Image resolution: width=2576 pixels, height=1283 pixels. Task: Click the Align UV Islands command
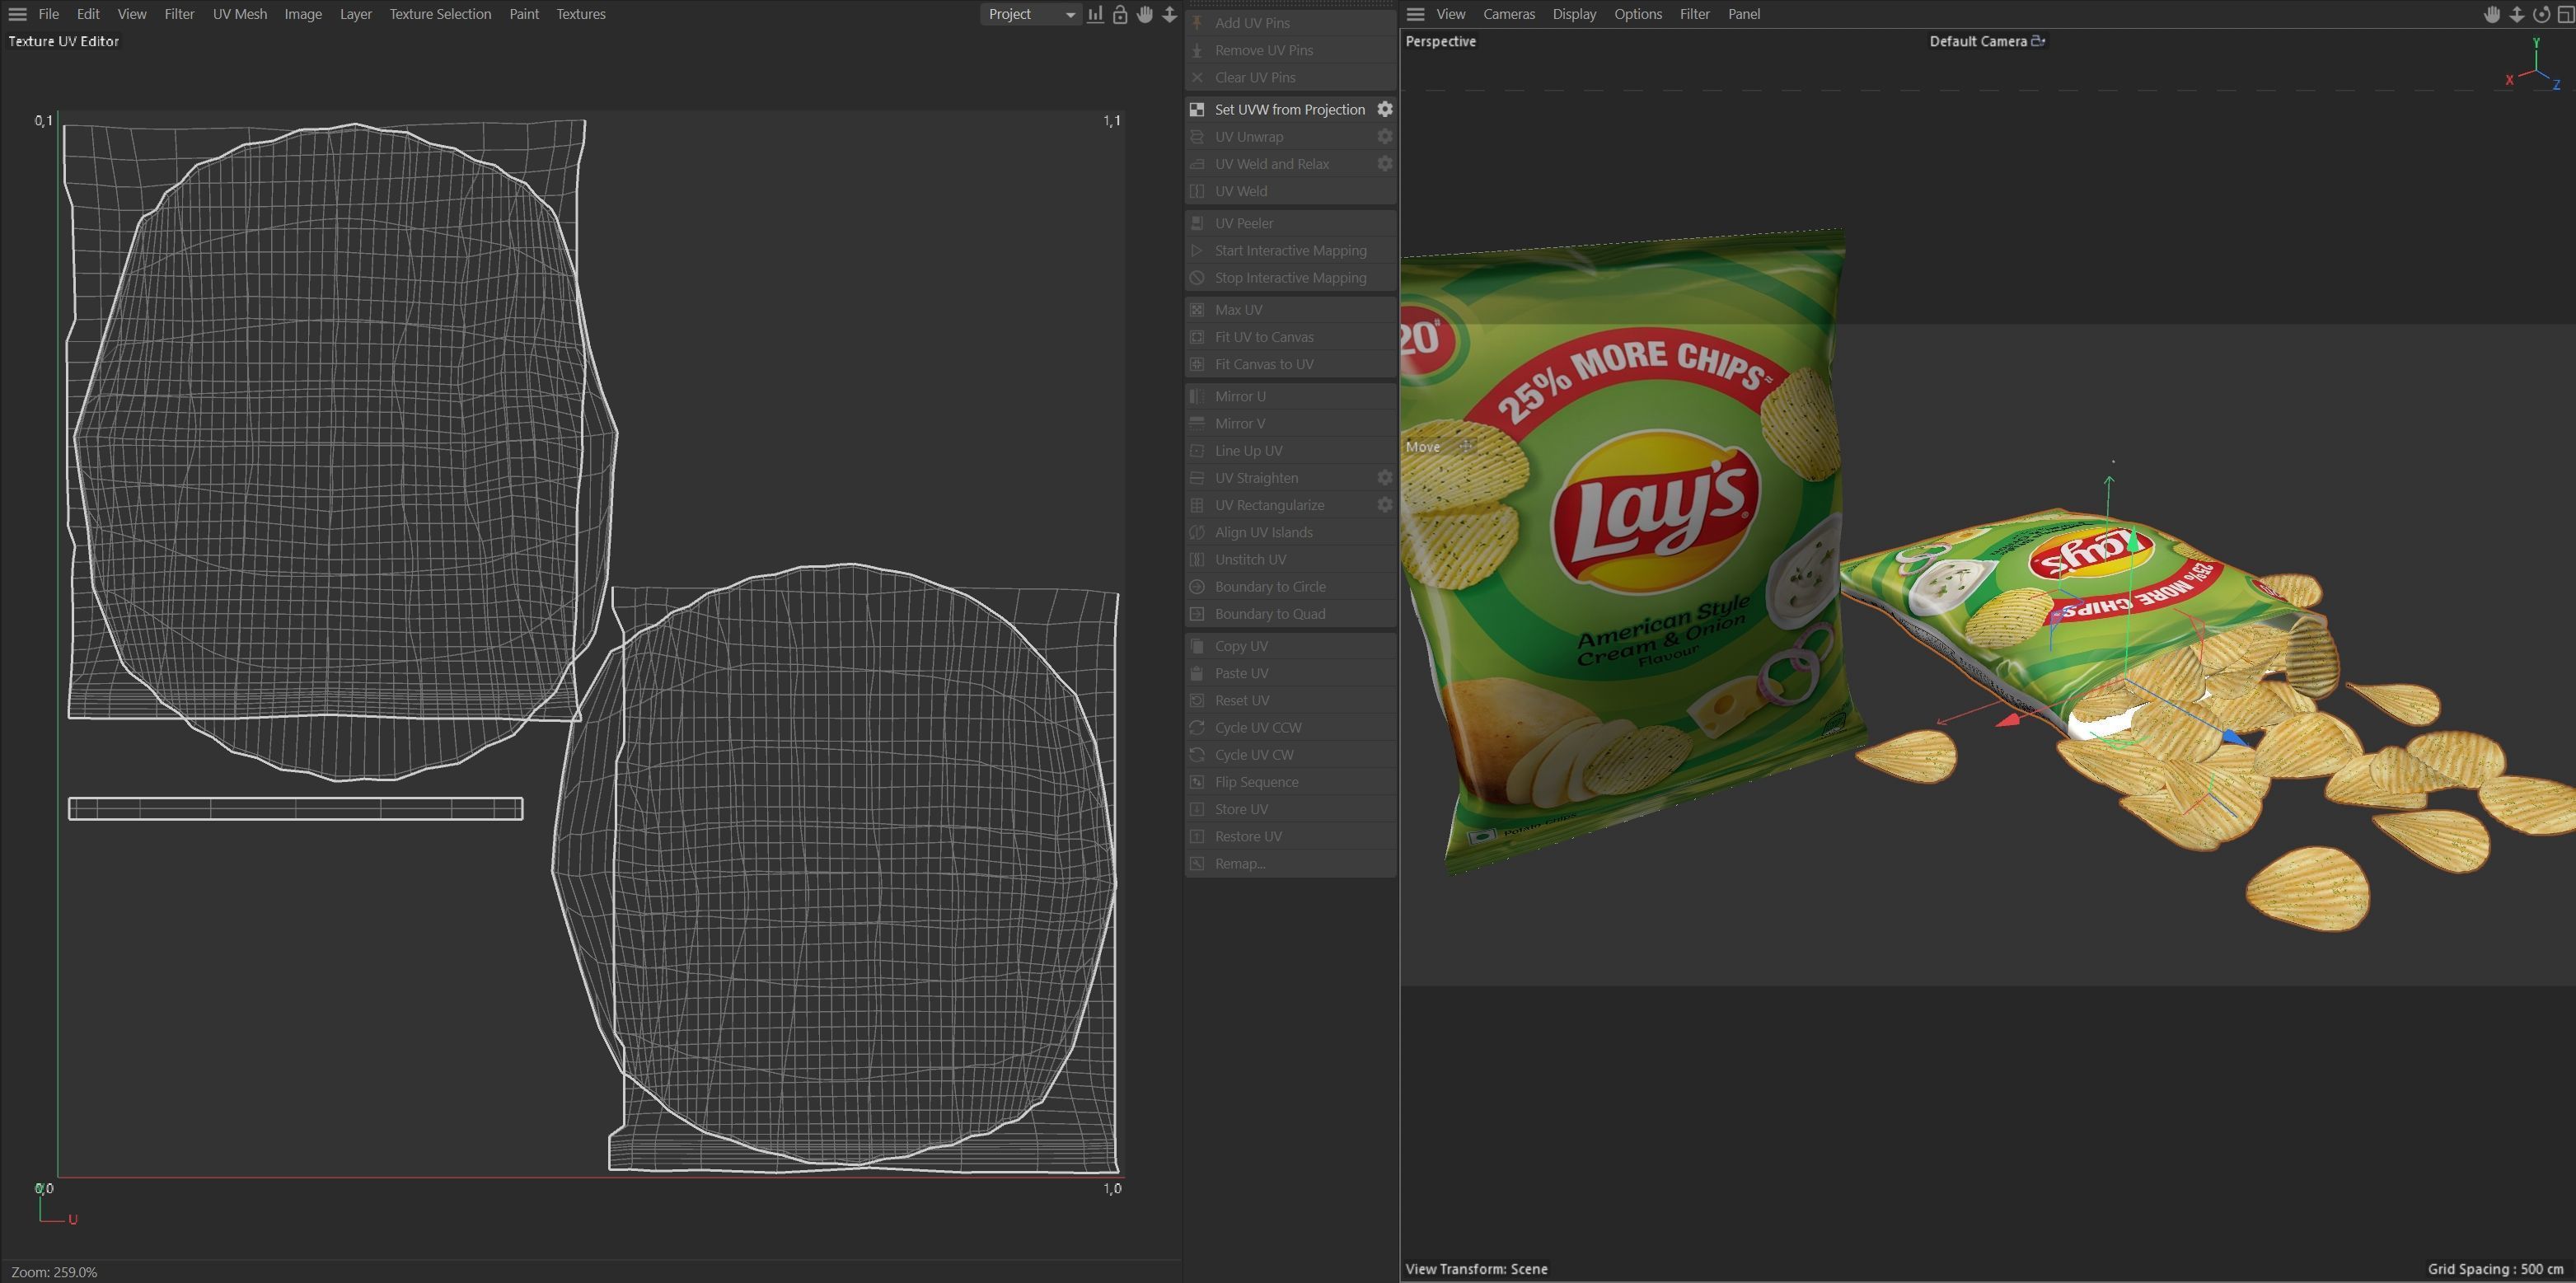click(1291, 532)
